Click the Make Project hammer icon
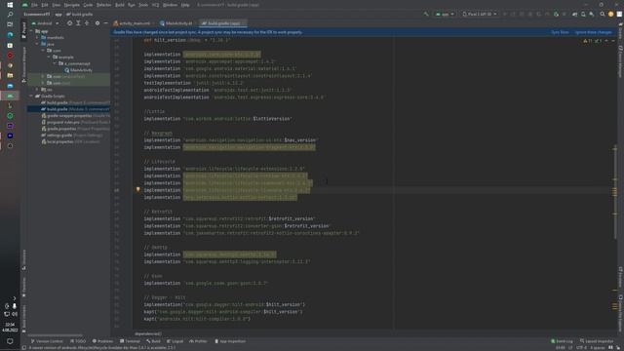The width and height of the screenshot is (624, 351). 426,14
